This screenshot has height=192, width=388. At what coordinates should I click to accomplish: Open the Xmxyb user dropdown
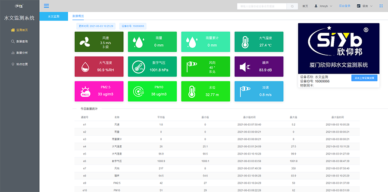click(x=323, y=6)
